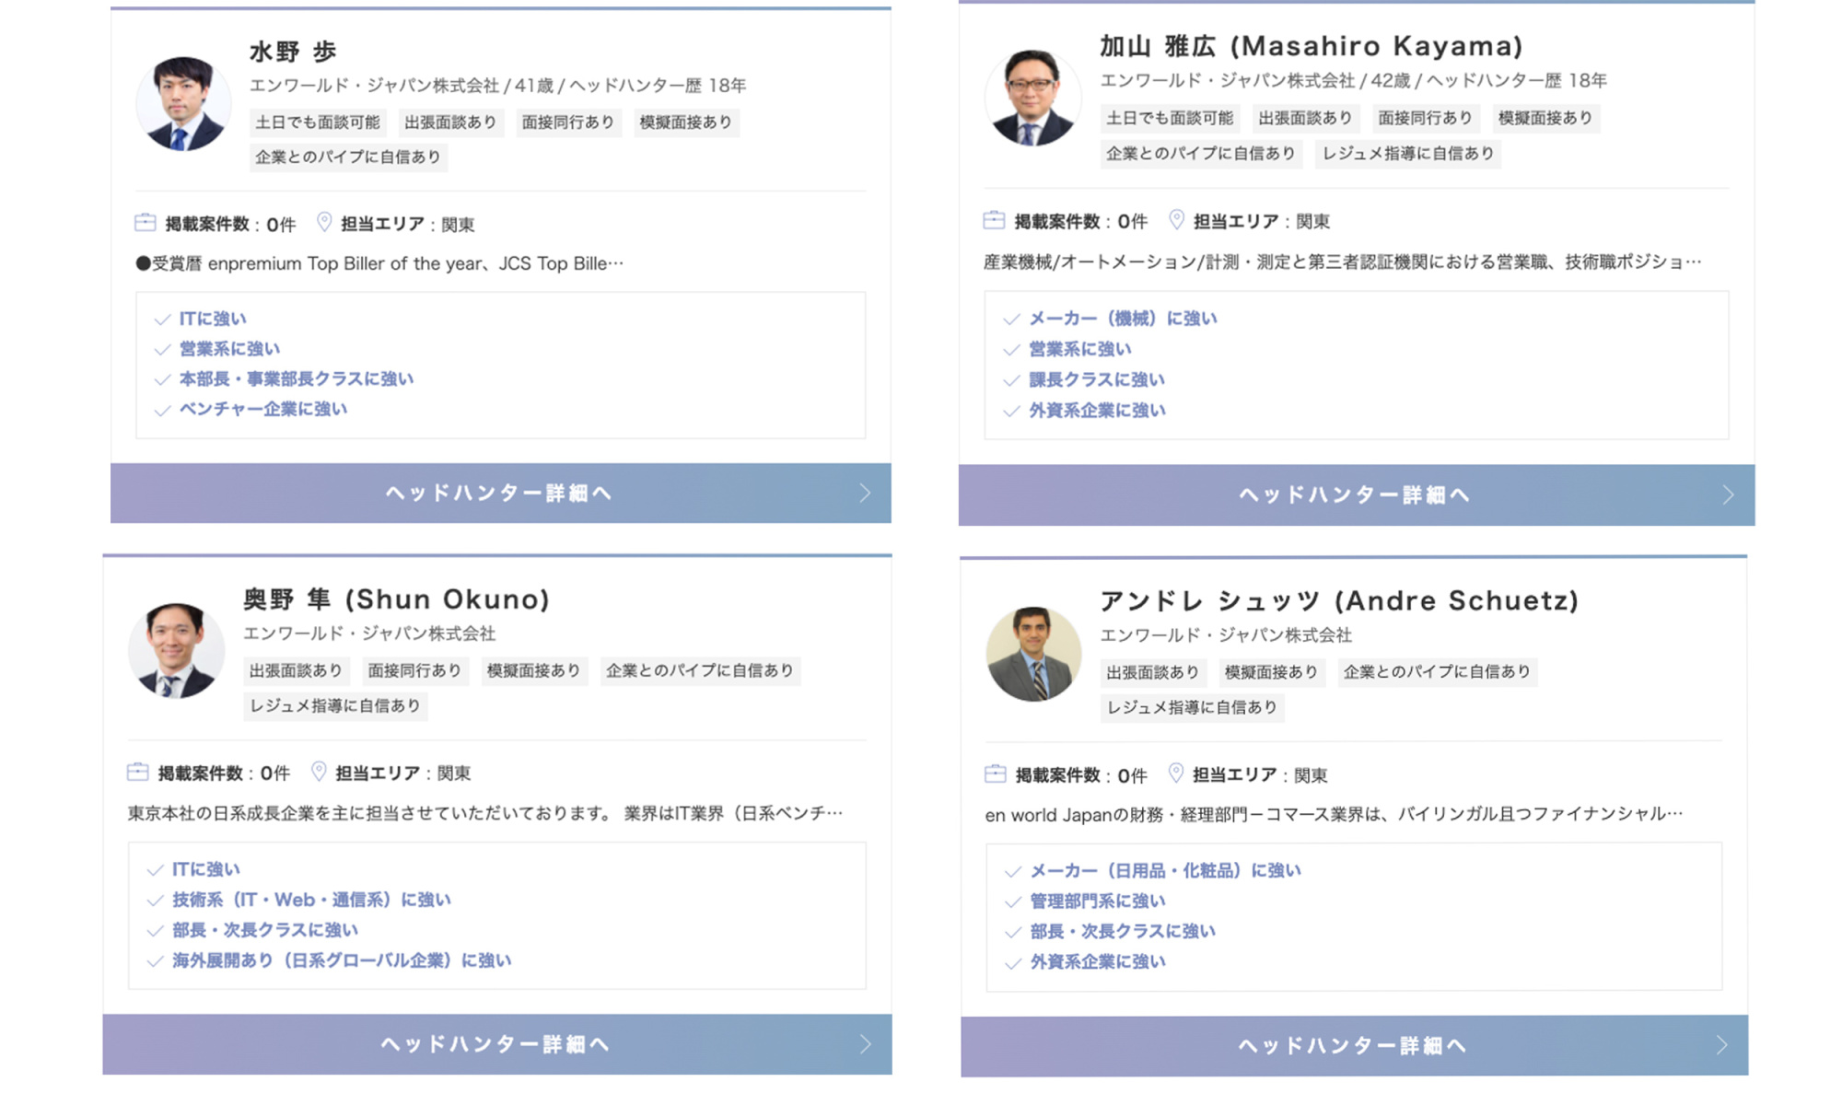Viewport: 1842px width, 1105px height.
Task: Click メーカー（日用品・化粧品）に強い link
Action: click(1164, 871)
